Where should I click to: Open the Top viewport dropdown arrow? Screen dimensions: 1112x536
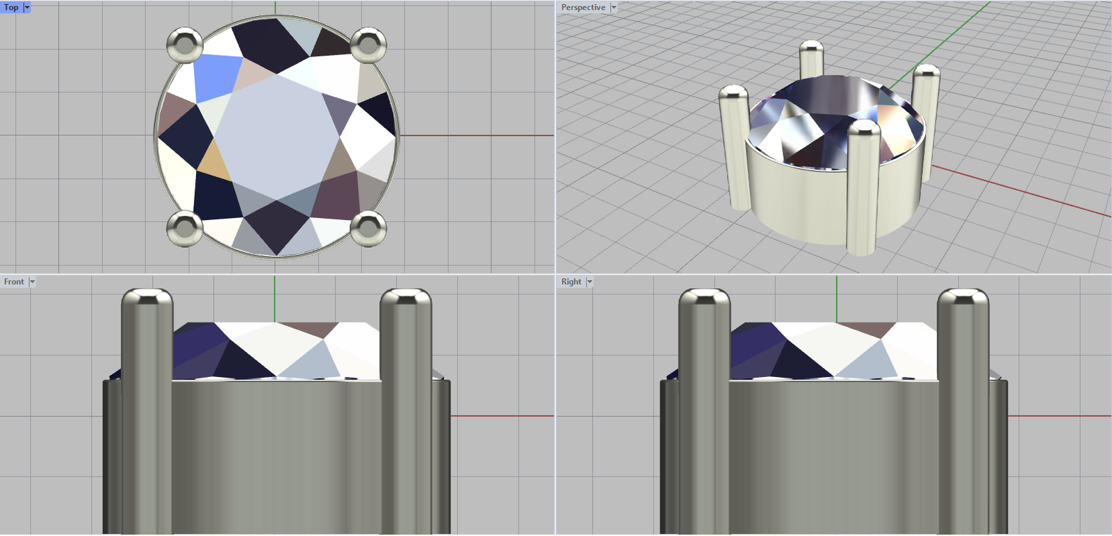[x=27, y=7]
